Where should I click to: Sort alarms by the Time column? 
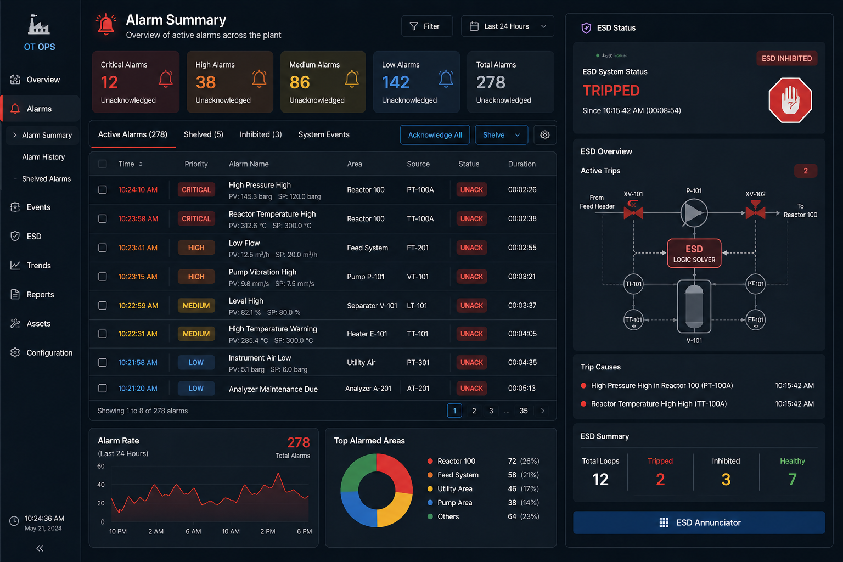[x=130, y=164]
